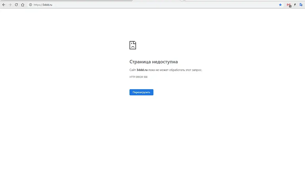Click the lightning bolt extension icon

[x=295, y=5]
